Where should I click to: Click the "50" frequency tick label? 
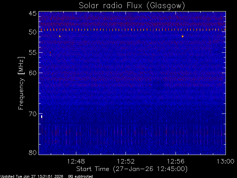33,32
